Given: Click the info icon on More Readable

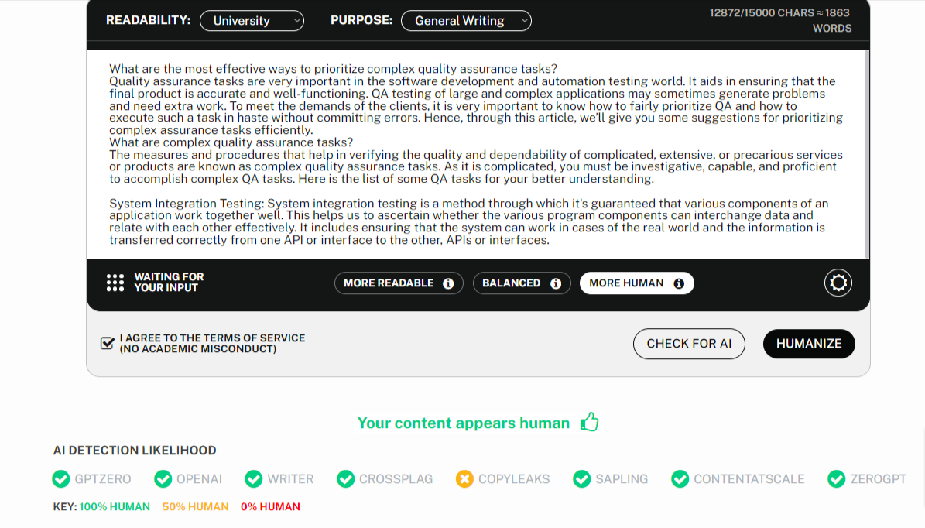Looking at the screenshot, I should (448, 283).
